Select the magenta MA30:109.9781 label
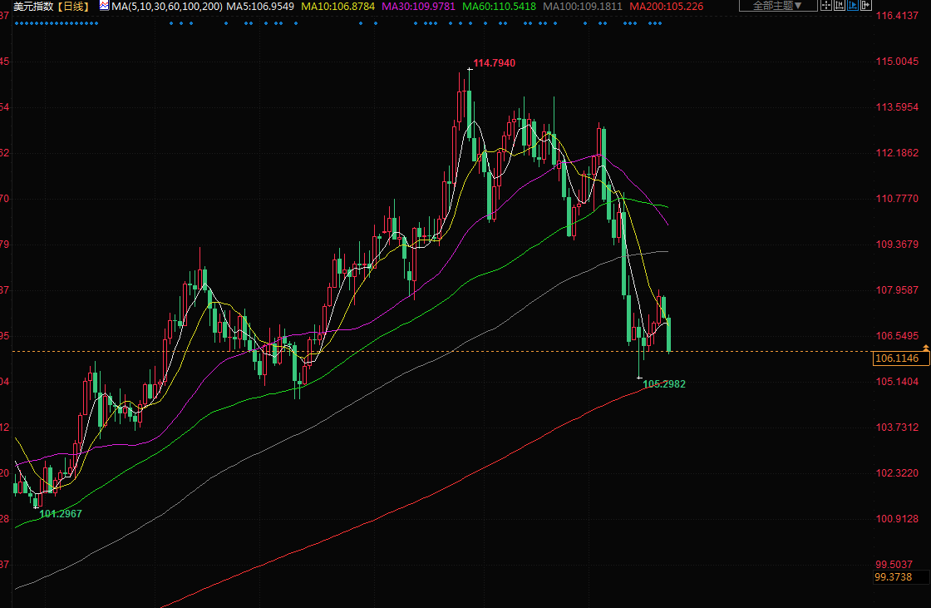Image resolution: width=931 pixels, height=608 pixels. click(419, 6)
